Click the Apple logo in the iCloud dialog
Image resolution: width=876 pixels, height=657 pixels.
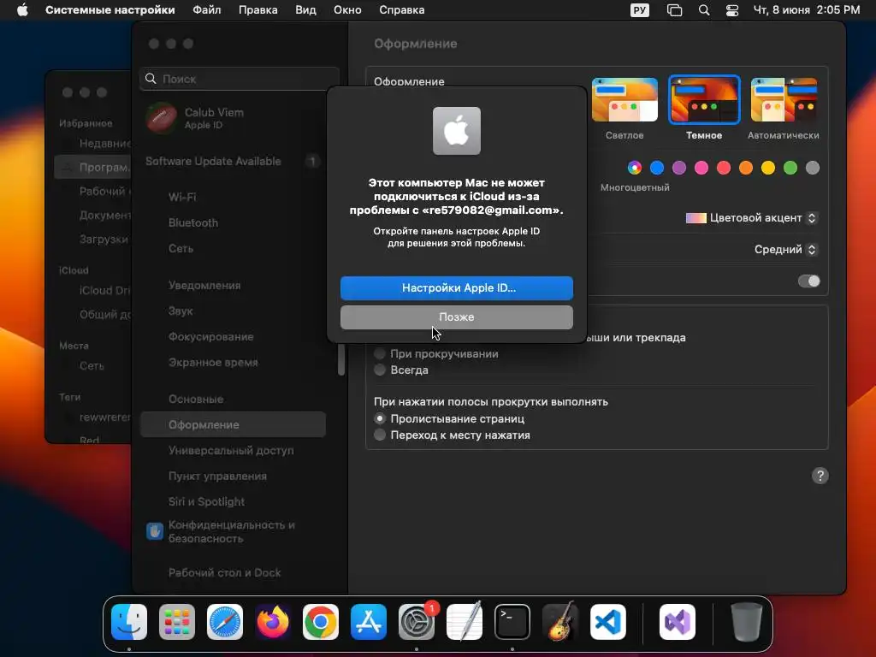coord(457,131)
